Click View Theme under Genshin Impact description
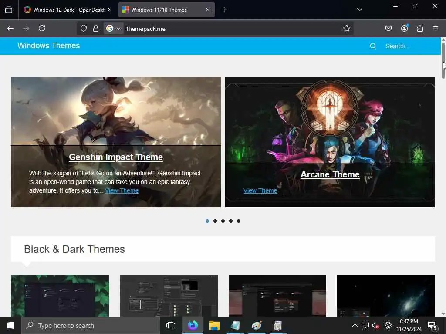This screenshot has height=334, width=446. point(122,190)
